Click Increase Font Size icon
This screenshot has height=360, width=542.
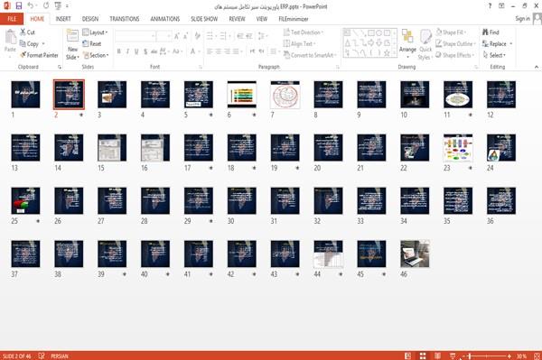[x=177, y=36]
